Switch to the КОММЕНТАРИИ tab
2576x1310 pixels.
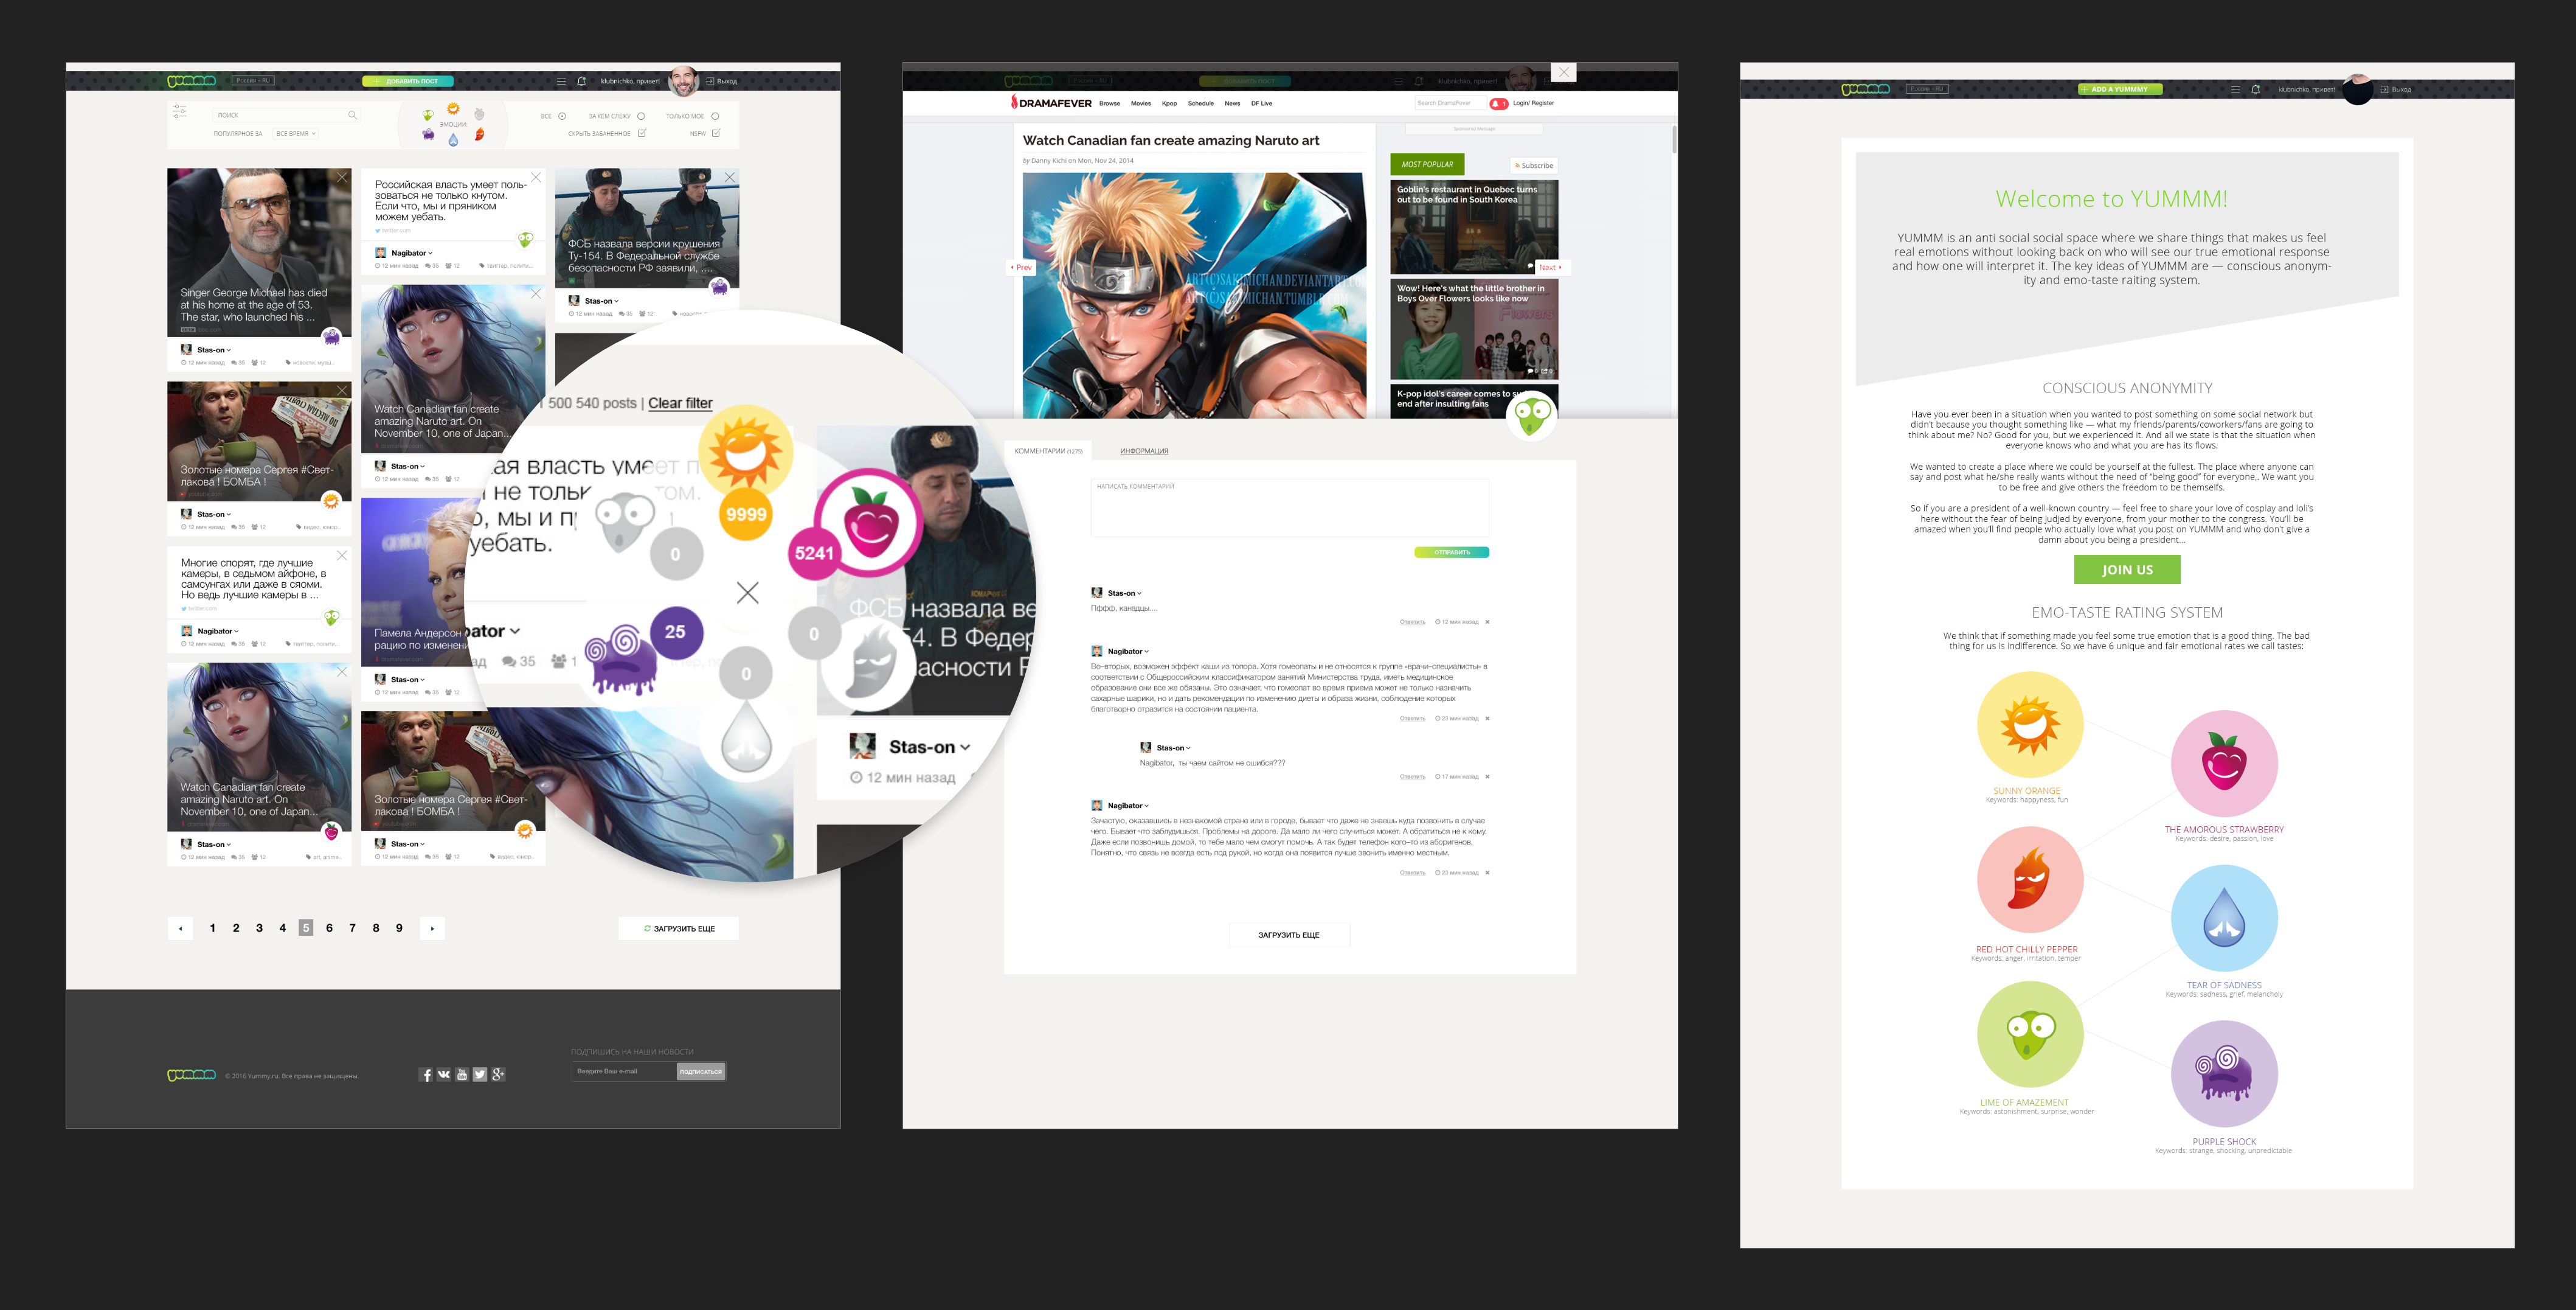coord(1048,451)
